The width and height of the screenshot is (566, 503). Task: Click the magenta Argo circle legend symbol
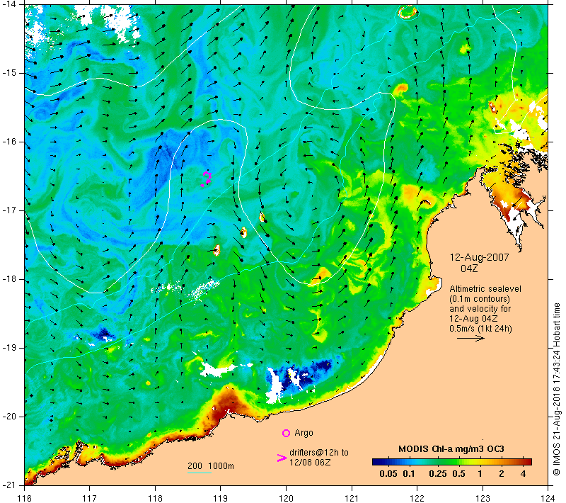(x=286, y=433)
